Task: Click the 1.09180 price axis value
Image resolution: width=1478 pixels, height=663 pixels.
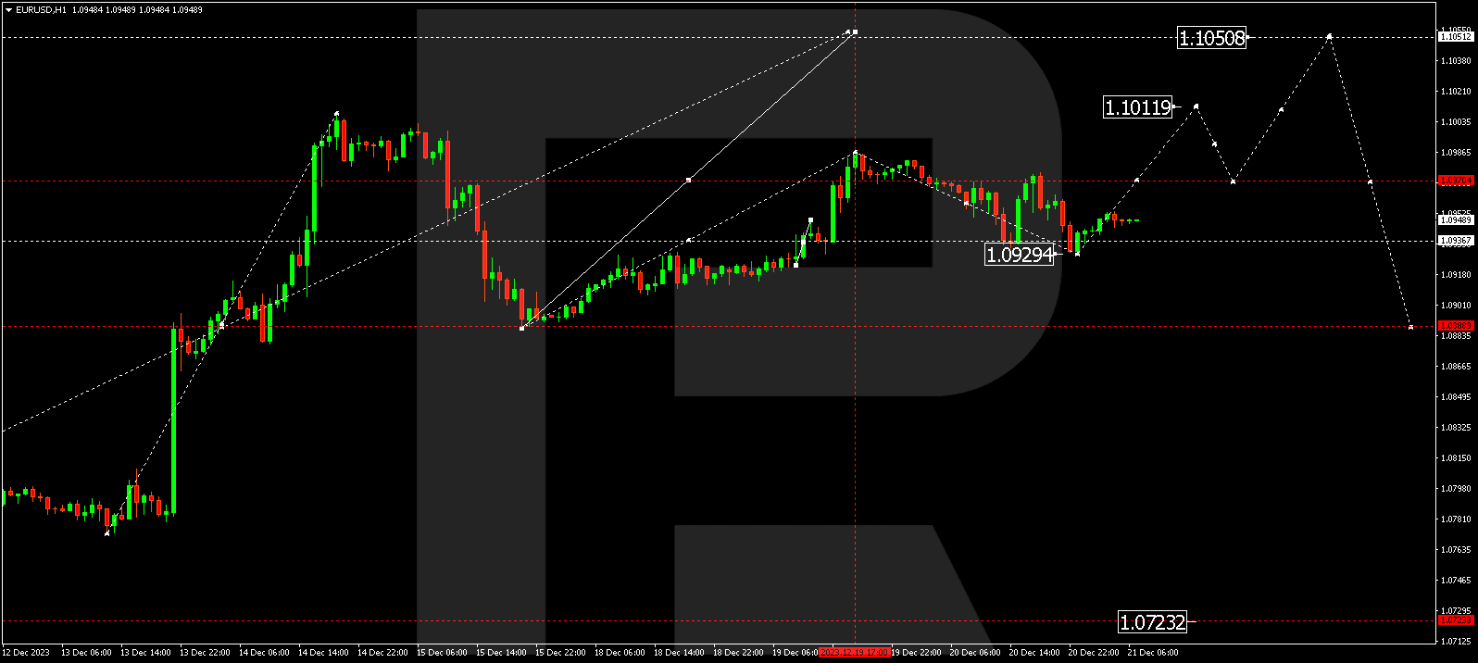Action: pos(1456,274)
